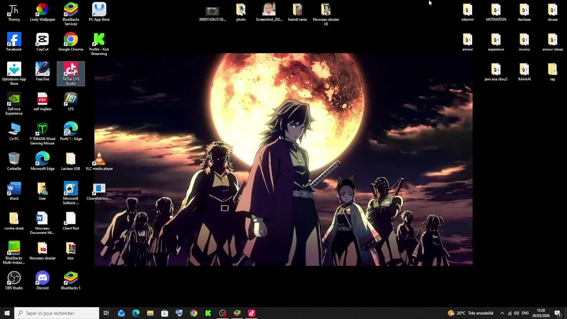Open the notification center icon
Viewport: 567px width, 319px height.
558,313
